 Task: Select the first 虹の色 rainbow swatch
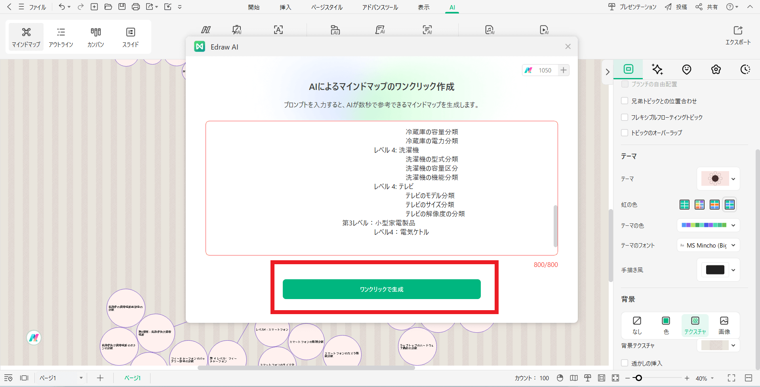[x=684, y=204]
